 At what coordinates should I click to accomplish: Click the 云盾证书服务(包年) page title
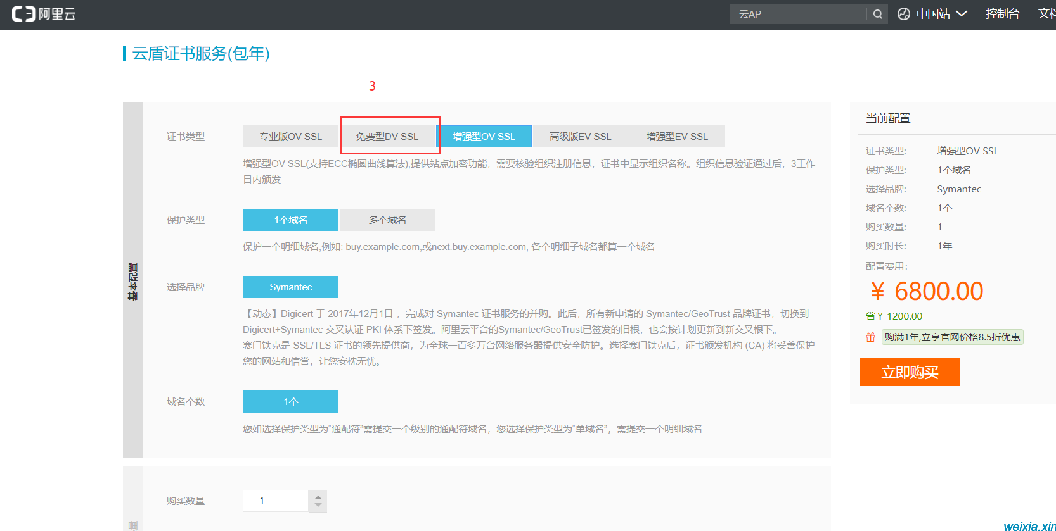[x=201, y=54]
